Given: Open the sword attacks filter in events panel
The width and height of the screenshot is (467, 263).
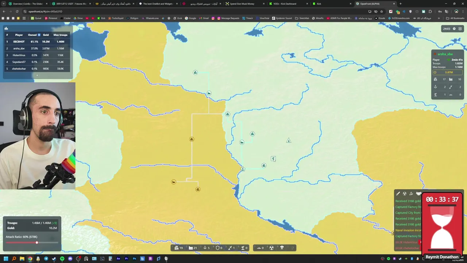Looking at the screenshot, I should [x=398, y=194].
